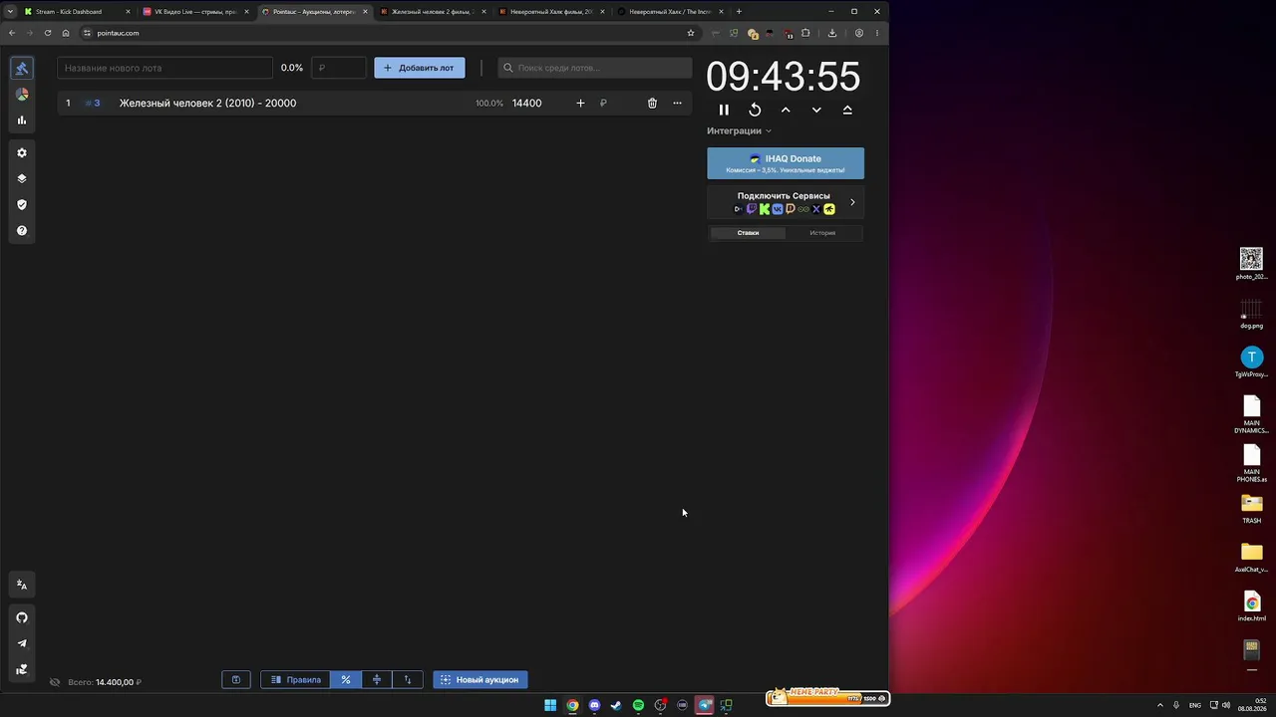Open dog.png on the desktop
Image resolution: width=1276 pixels, height=717 pixels.
tap(1251, 314)
